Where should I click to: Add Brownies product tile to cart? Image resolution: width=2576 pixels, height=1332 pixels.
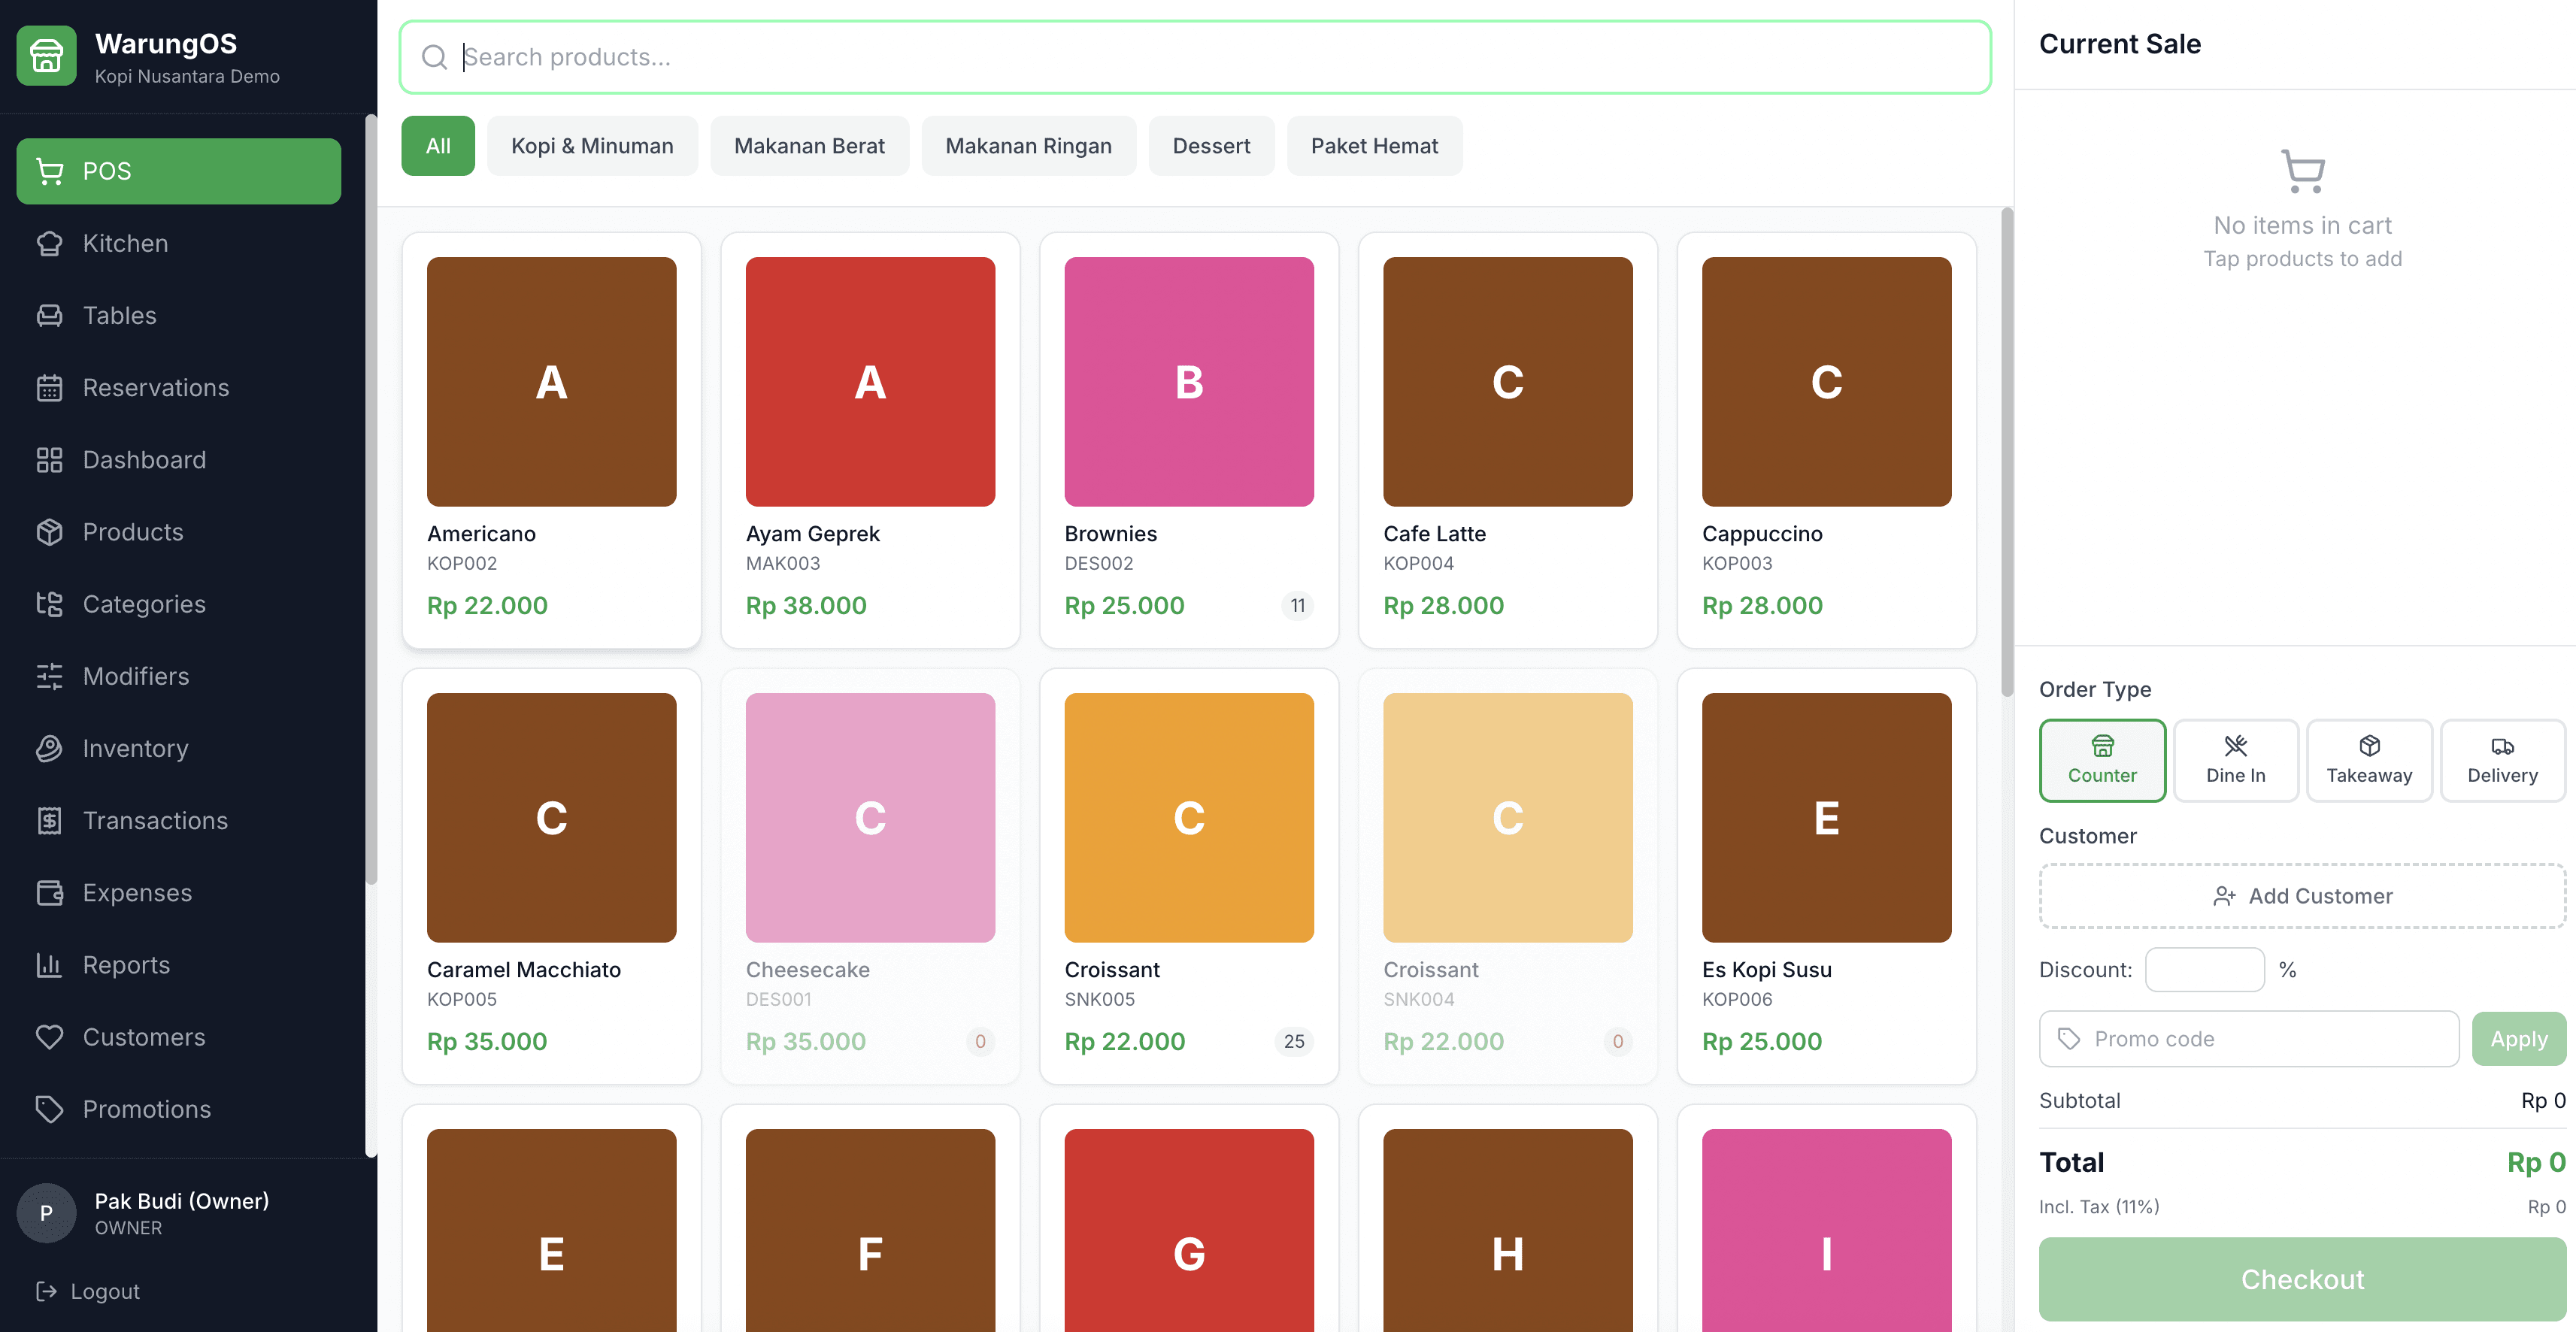(1188, 440)
